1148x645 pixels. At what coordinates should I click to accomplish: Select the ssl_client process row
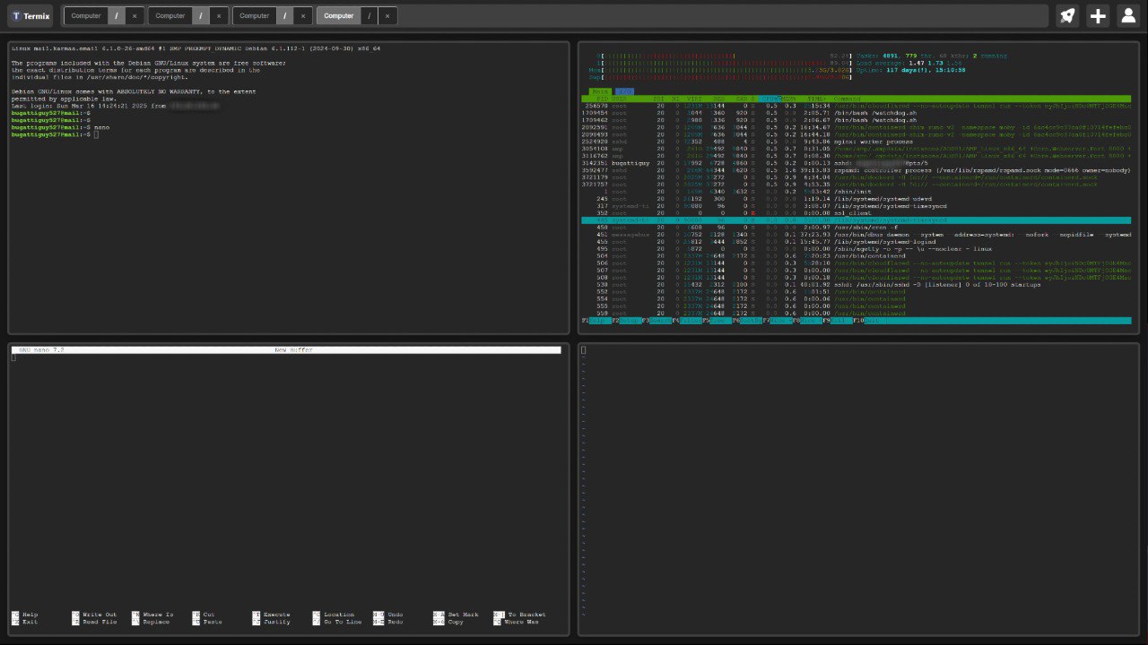857,212
